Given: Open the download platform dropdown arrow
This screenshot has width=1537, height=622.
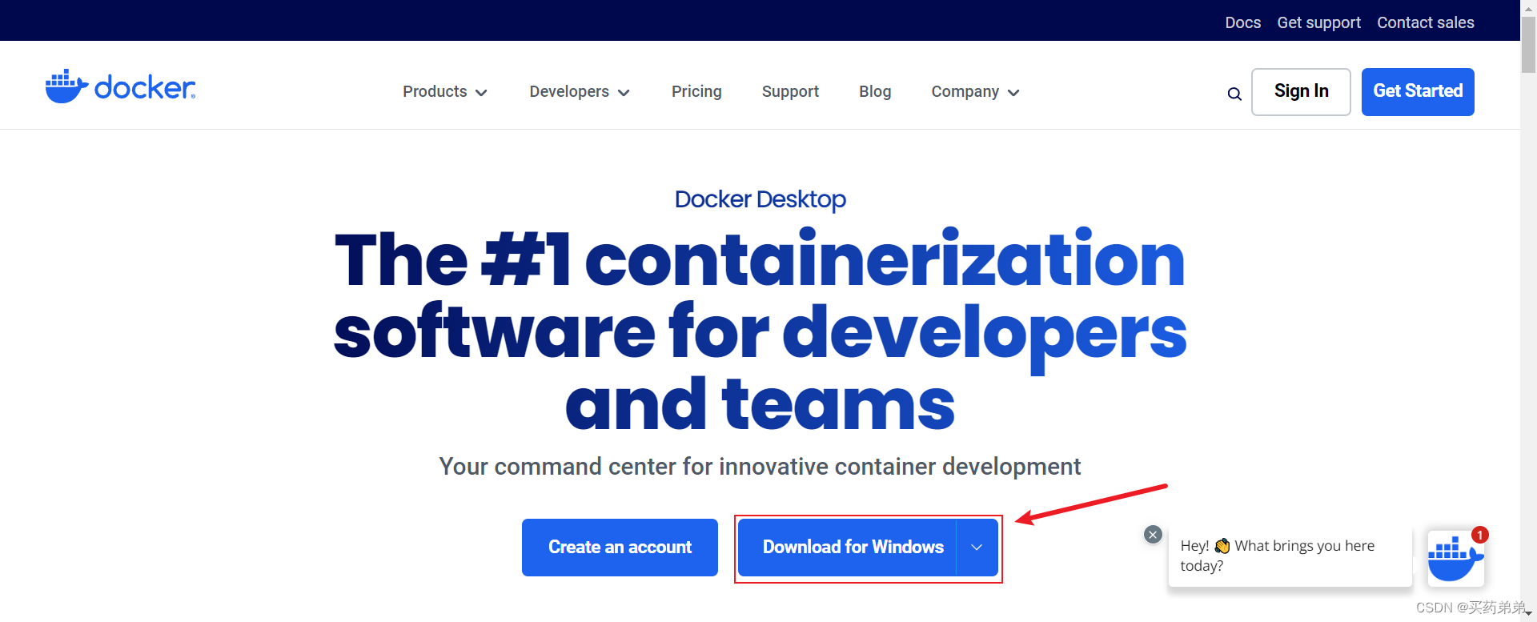Looking at the screenshot, I should pos(977,548).
